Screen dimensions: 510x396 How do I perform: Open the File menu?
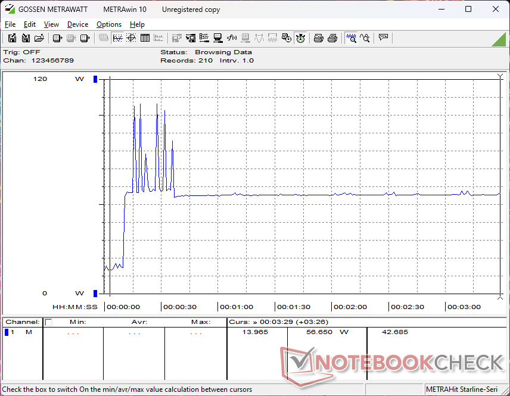tap(10, 24)
